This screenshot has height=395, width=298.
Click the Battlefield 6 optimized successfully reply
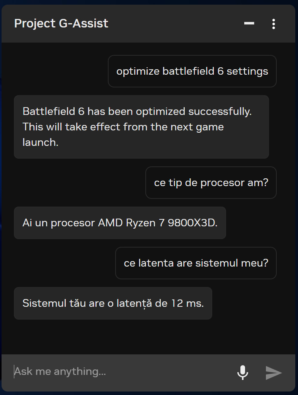pyautogui.click(x=141, y=127)
